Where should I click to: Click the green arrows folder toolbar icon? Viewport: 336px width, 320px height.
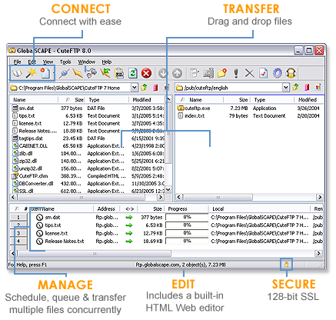pos(105,73)
